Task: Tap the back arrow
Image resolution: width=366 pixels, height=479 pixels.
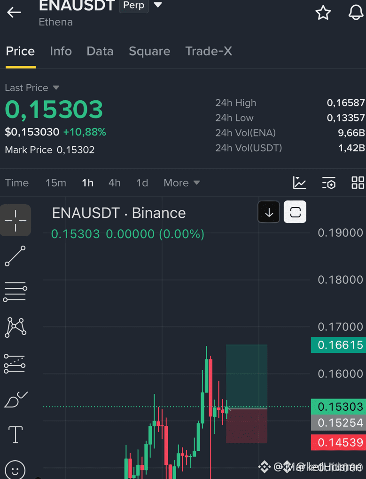Action: point(14,13)
